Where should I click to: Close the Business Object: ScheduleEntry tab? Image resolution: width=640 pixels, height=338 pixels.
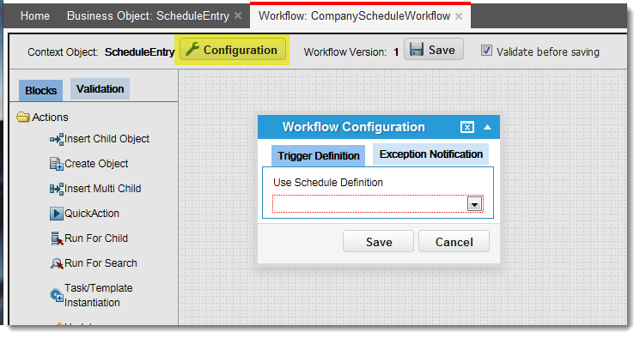[x=238, y=15]
